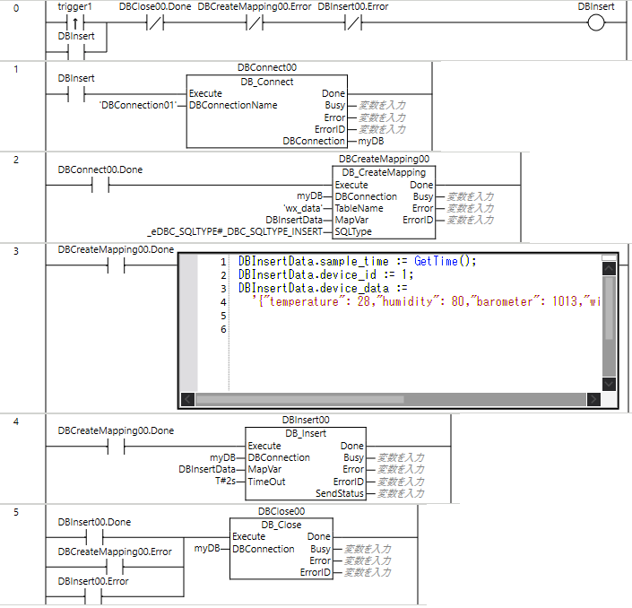This screenshot has height=608, width=632.
Task: Click the inline ST editor's scroll-right arrow
Action: point(593,400)
